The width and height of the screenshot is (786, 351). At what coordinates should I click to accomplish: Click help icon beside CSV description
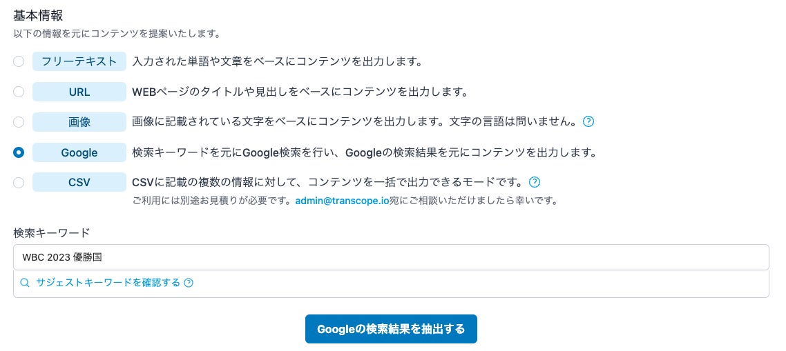[534, 183]
